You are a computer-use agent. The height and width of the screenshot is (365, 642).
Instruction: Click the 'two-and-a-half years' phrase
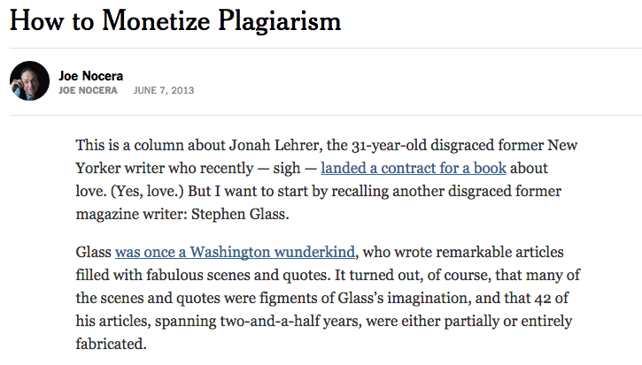[290, 322]
